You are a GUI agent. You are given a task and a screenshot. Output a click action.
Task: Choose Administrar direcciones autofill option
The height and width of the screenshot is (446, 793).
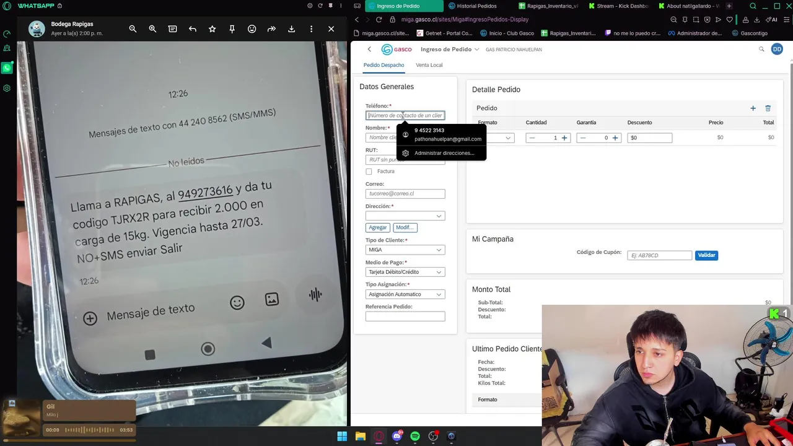click(x=441, y=153)
